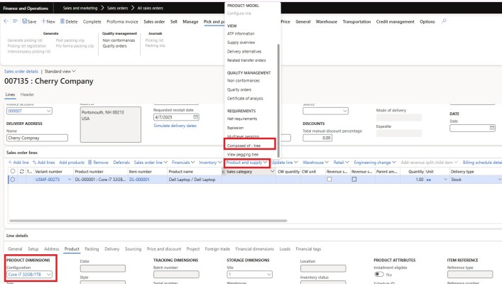502x284 pixels.
Task: Click the Total manual discount percentage field
Action: pyautogui.click(x=327, y=138)
